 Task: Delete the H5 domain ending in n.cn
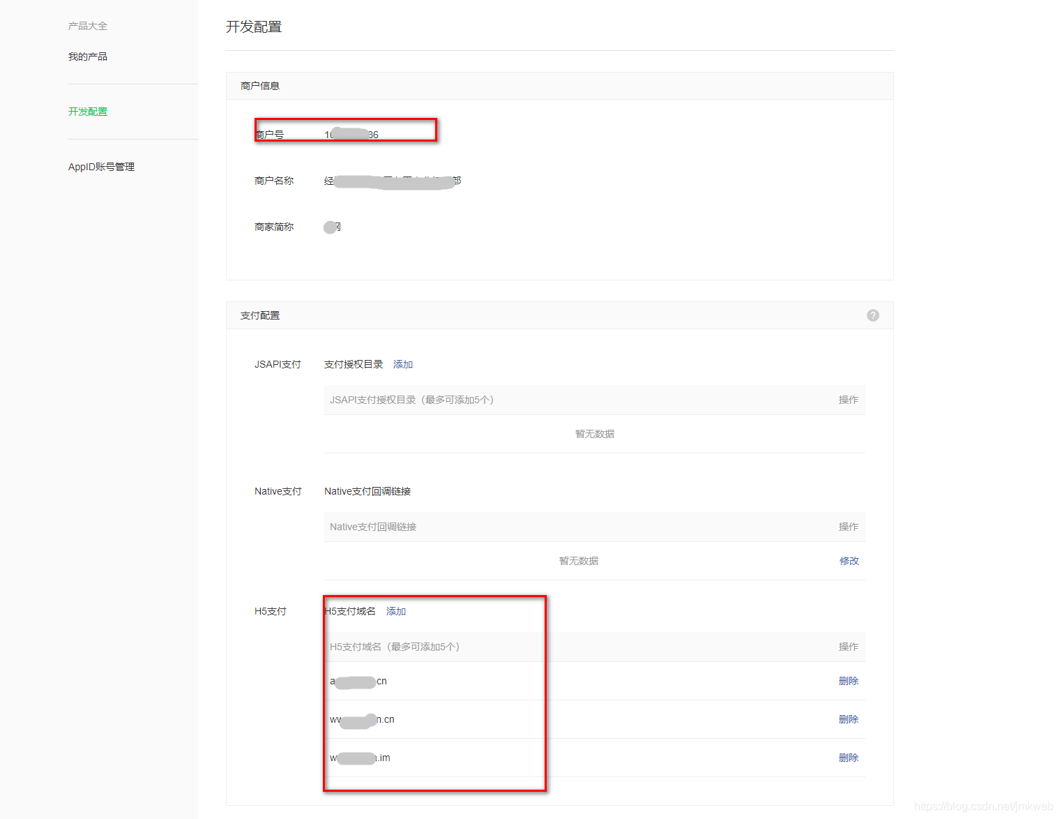(849, 719)
